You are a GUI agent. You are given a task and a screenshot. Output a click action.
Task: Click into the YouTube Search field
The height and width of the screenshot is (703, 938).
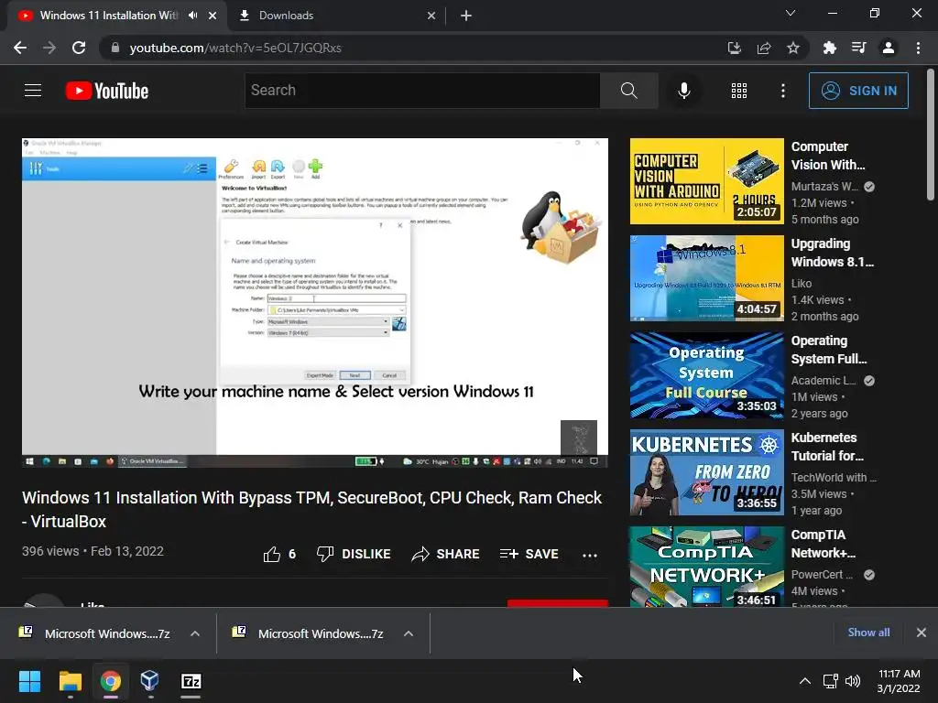click(422, 91)
